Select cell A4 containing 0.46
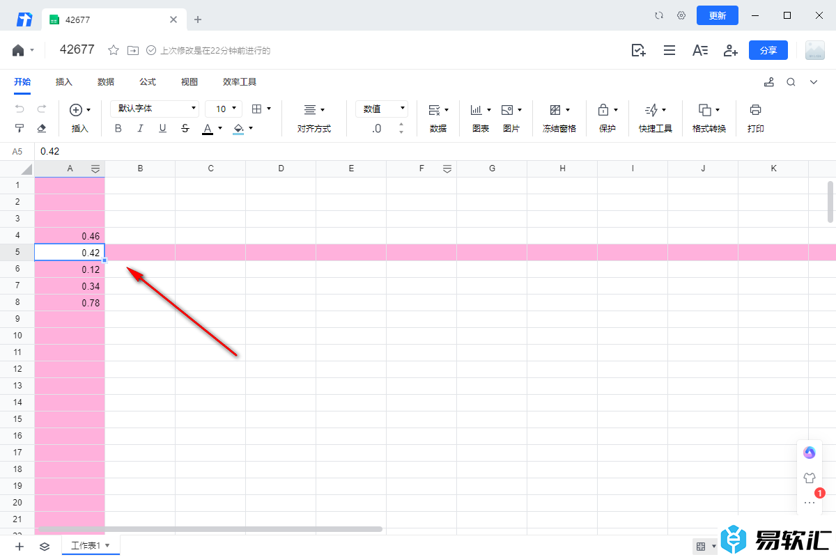 pyautogui.click(x=70, y=236)
